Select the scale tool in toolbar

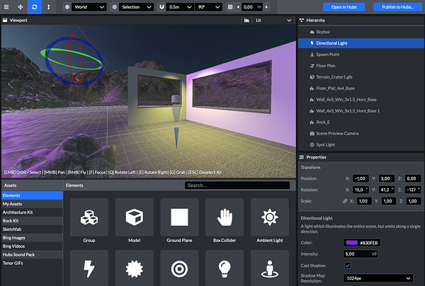click(x=48, y=7)
